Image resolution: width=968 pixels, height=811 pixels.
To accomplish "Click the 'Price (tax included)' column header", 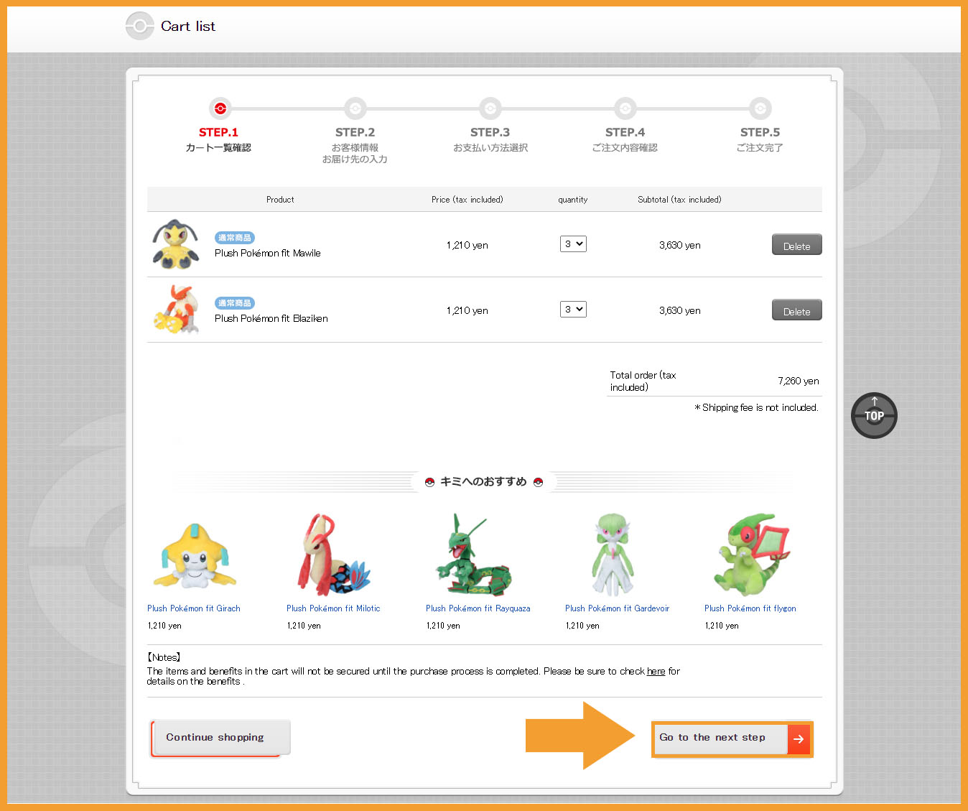I will point(467,200).
